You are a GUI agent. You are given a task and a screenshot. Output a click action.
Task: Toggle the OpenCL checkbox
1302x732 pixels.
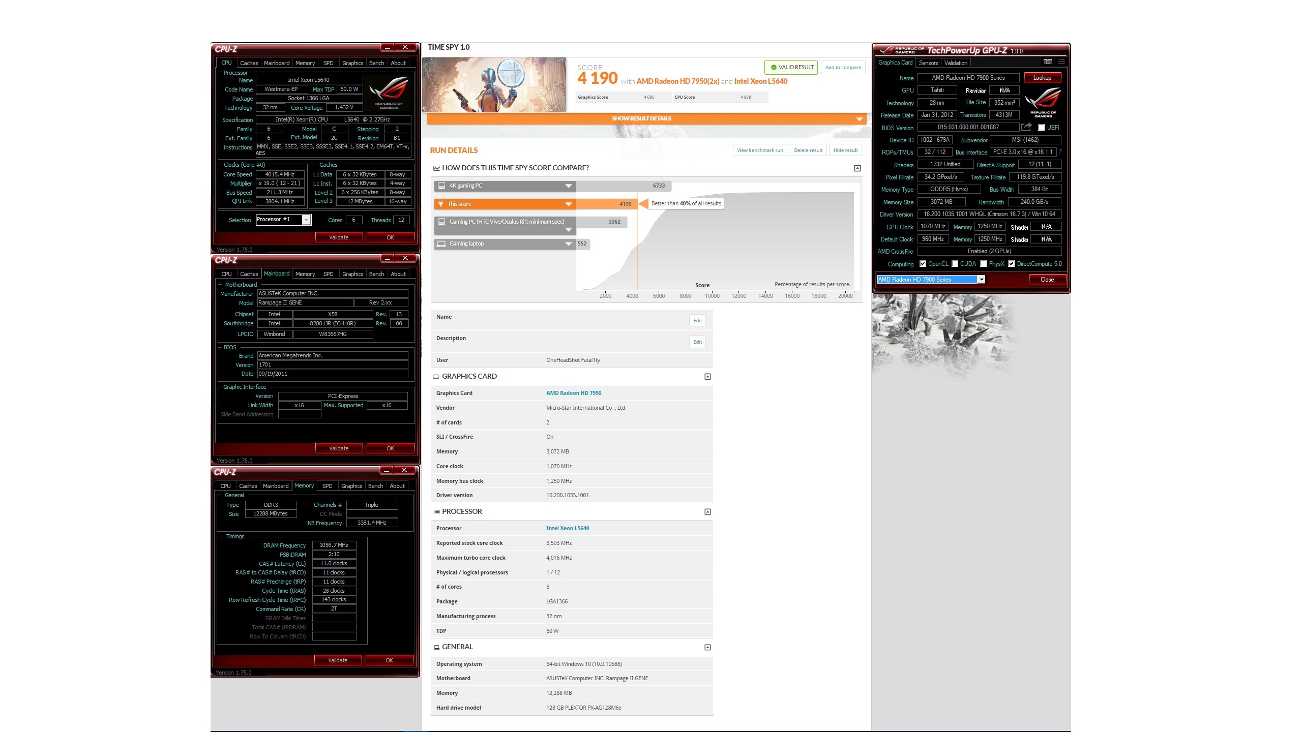point(923,264)
